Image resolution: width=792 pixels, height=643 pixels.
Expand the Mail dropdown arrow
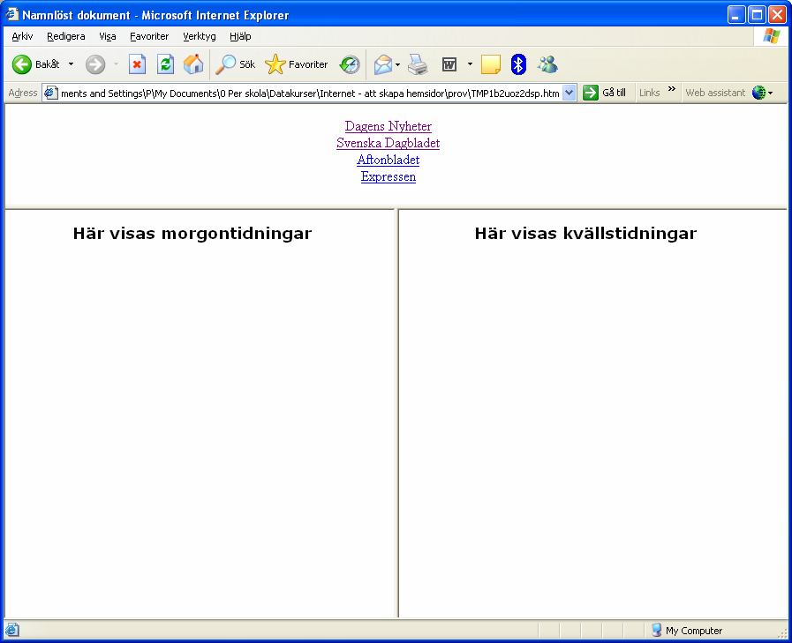(x=397, y=64)
